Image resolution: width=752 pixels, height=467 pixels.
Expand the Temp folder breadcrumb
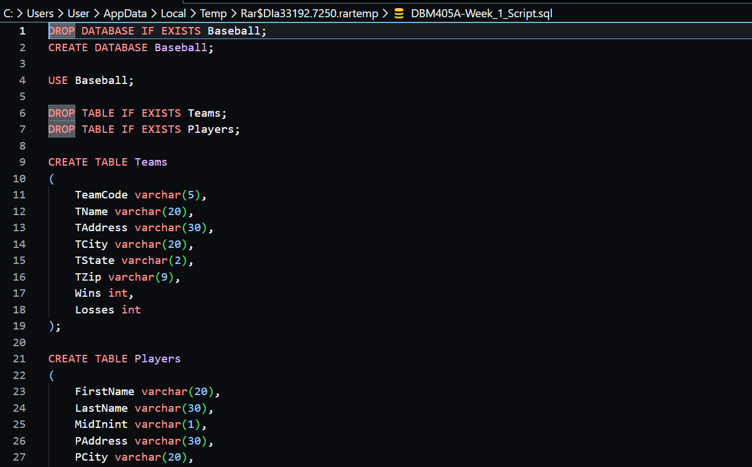[213, 14]
